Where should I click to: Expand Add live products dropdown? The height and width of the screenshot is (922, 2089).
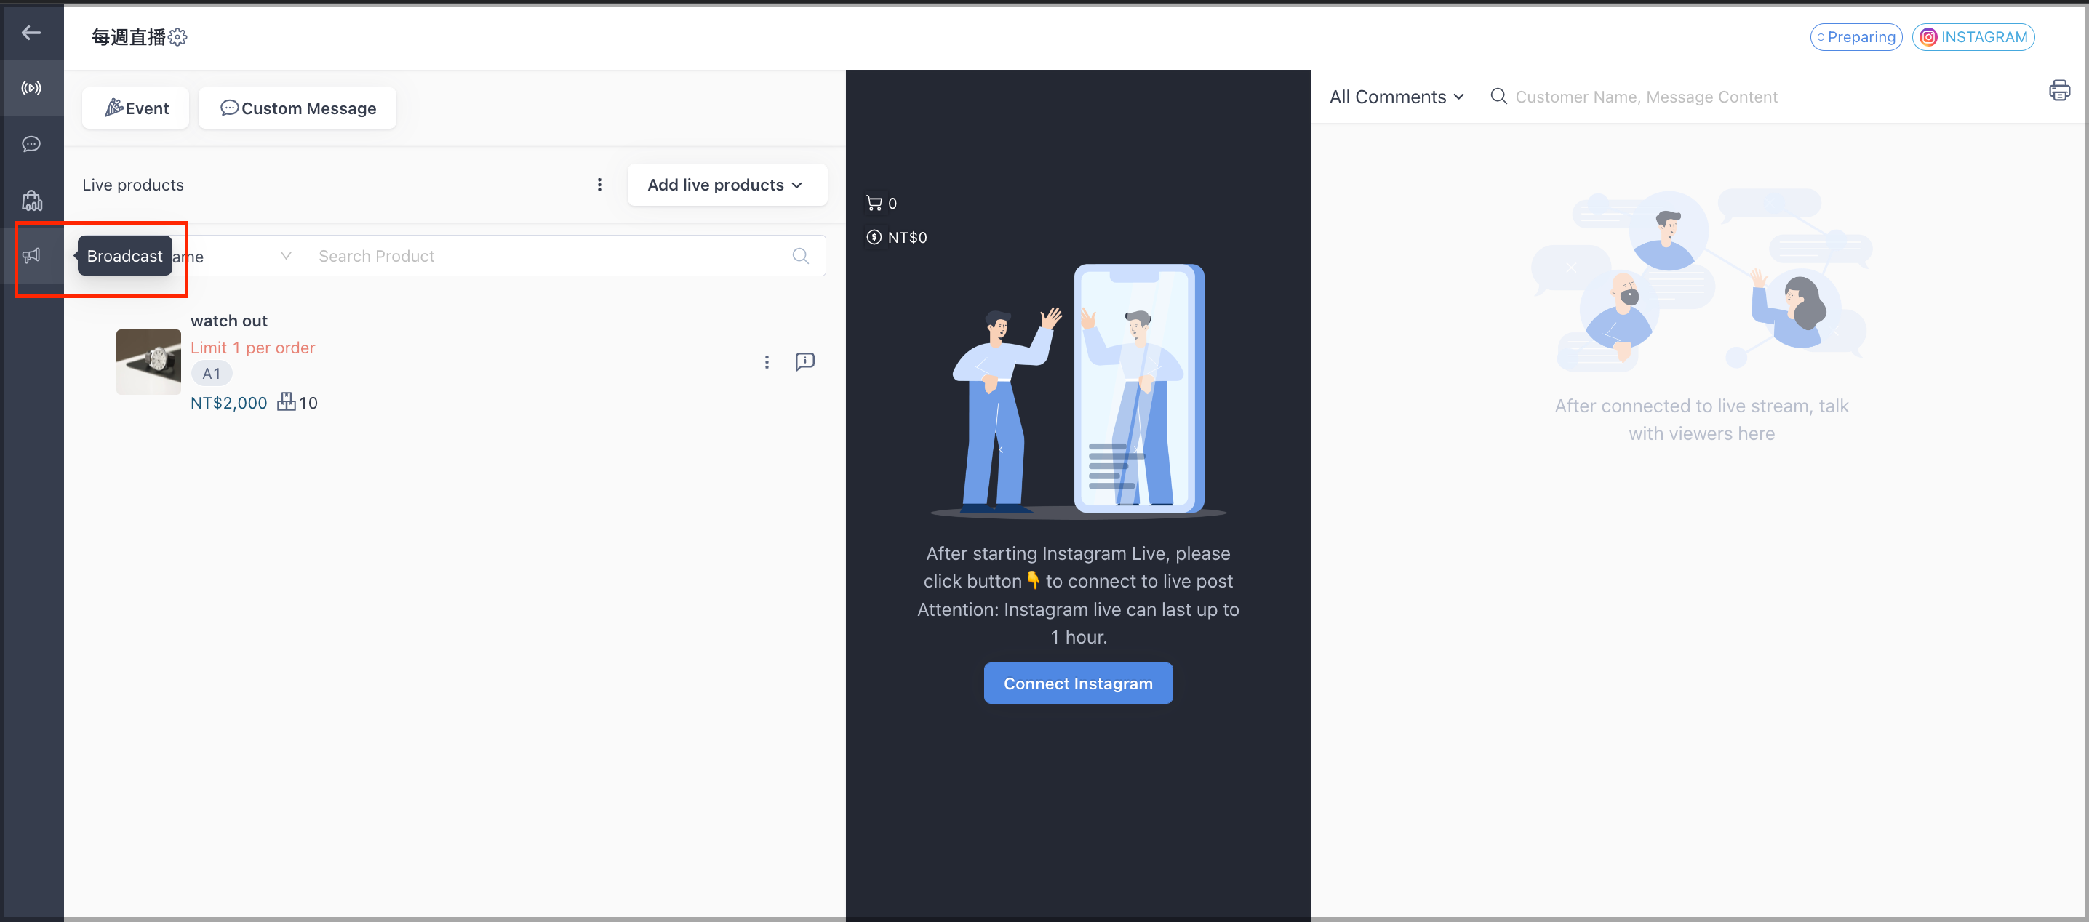(x=727, y=185)
